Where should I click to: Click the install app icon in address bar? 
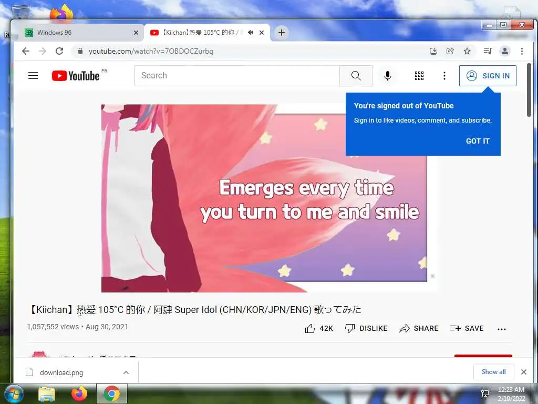click(433, 51)
